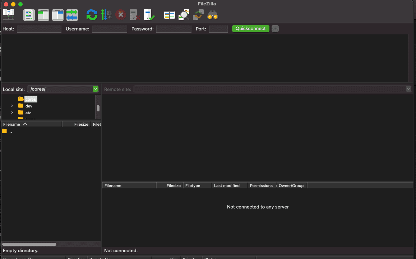Expand the dev folder node

(x=12, y=106)
